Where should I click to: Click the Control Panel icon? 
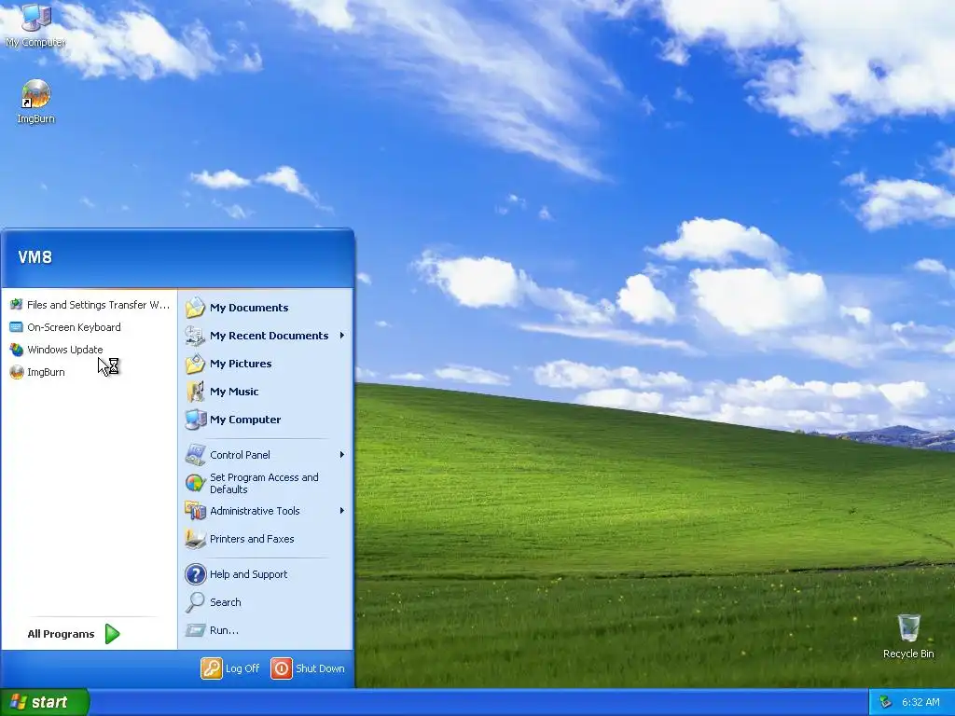(x=196, y=455)
